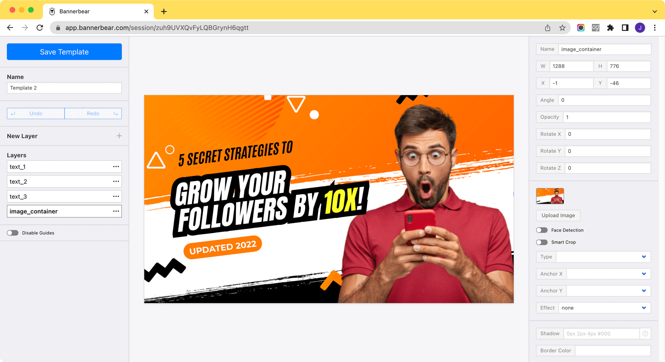This screenshot has width=665, height=362.
Task: Toggle Face Detection switch
Action: [541, 230]
